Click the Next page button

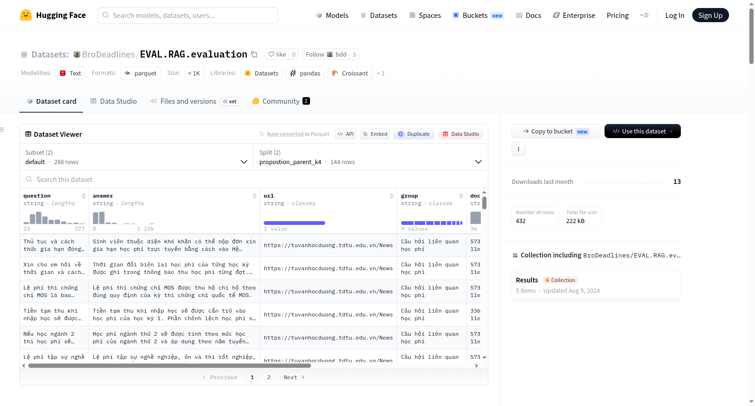[x=294, y=377]
